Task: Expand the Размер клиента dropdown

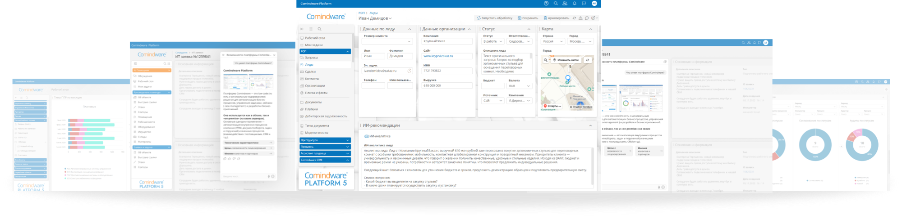Action: click(387, 41)
